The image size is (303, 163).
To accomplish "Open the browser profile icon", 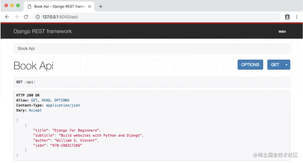I will pyautogui.click(x=287, y=17).
